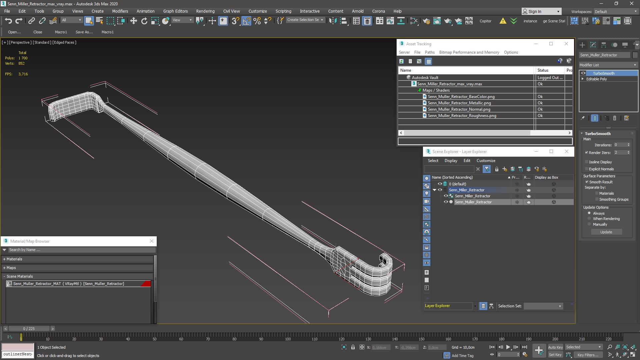Click the Mirror tool icon

pos(332,21)
